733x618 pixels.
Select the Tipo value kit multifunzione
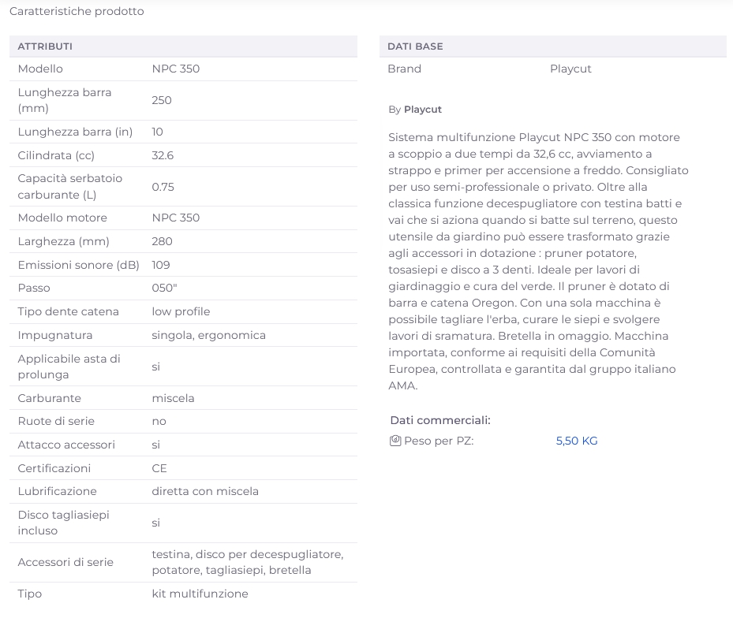(200, 594)
